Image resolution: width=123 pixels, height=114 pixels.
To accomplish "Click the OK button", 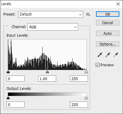I will pos(108,14).
